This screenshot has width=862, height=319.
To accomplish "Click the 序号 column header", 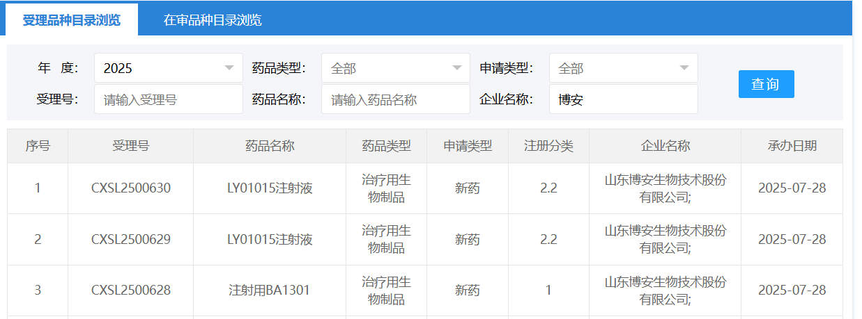I will [38, 146].
